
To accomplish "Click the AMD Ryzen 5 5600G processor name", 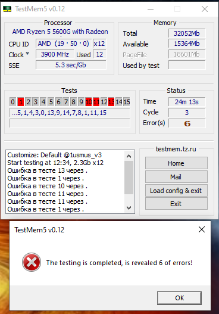I will [x=60, y=32].
